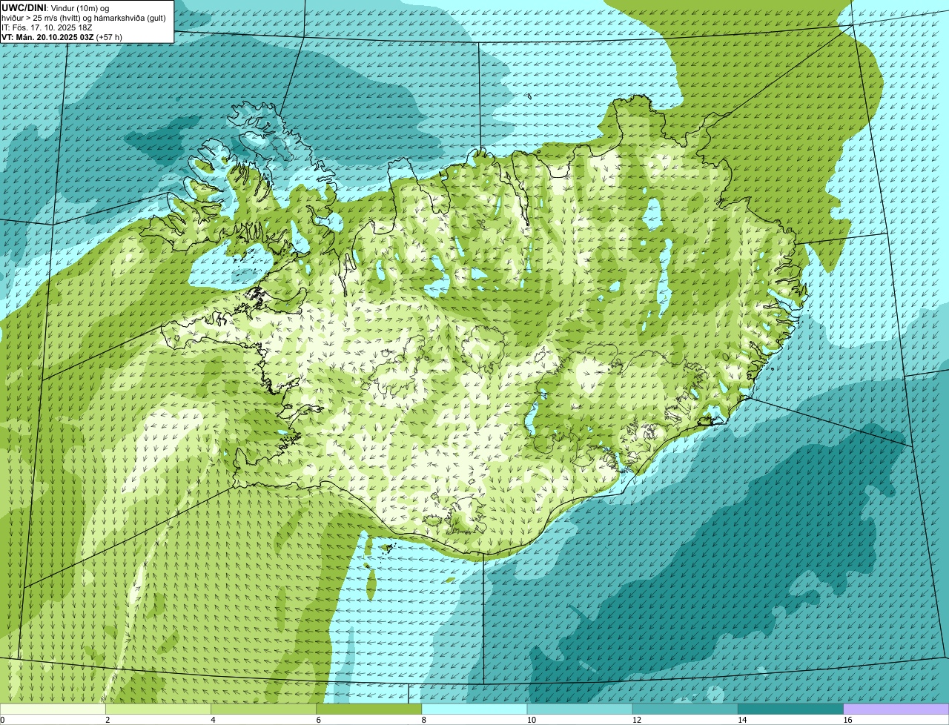Click the legend scale label '14'
Screen dimensions: 949x725
(742, 720)
